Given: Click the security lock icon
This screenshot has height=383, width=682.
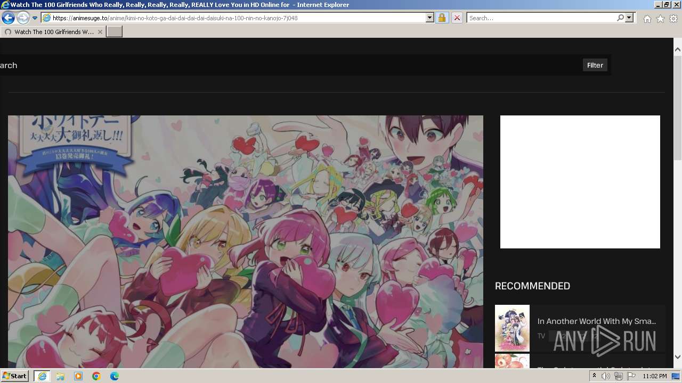Looking at the screenshot, I should click(x=442, y=18).
